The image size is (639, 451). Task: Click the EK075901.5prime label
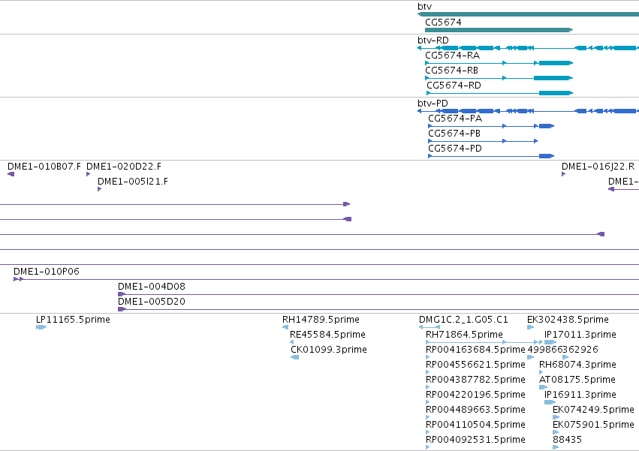[593, 425]
